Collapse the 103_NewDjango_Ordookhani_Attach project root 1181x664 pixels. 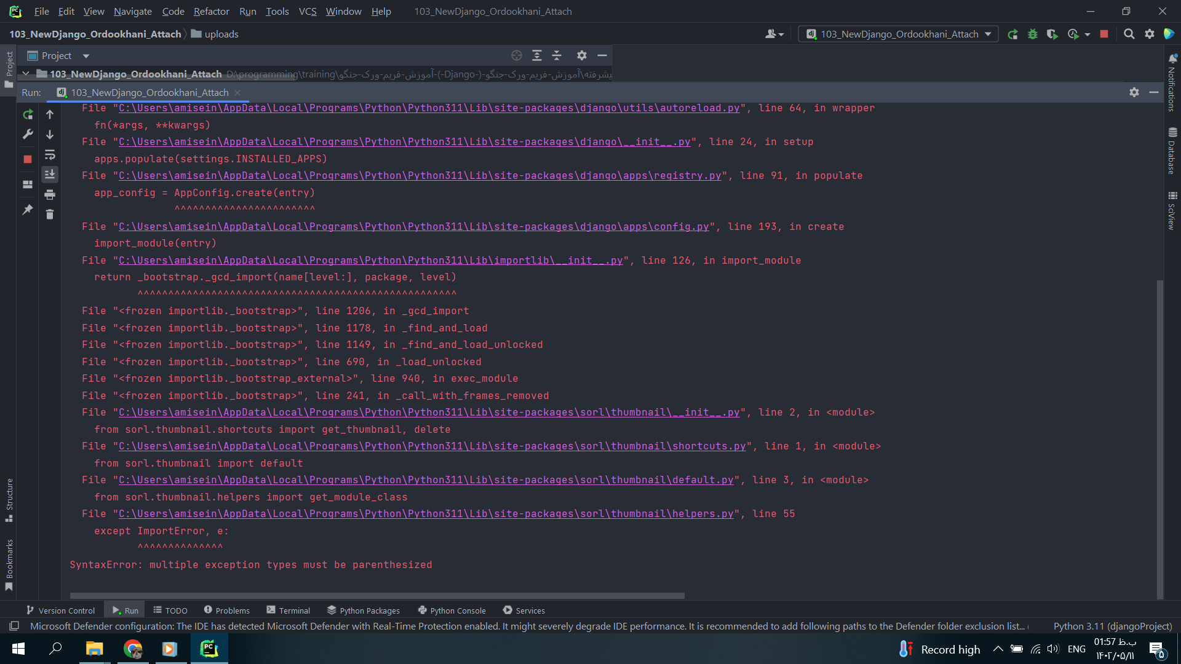(x=26, y=74)
